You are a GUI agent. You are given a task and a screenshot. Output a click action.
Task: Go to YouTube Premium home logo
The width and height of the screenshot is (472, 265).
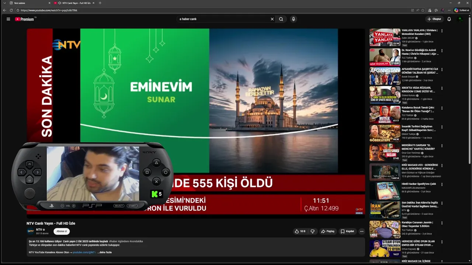pyautogui.click(x=25, y=19)
